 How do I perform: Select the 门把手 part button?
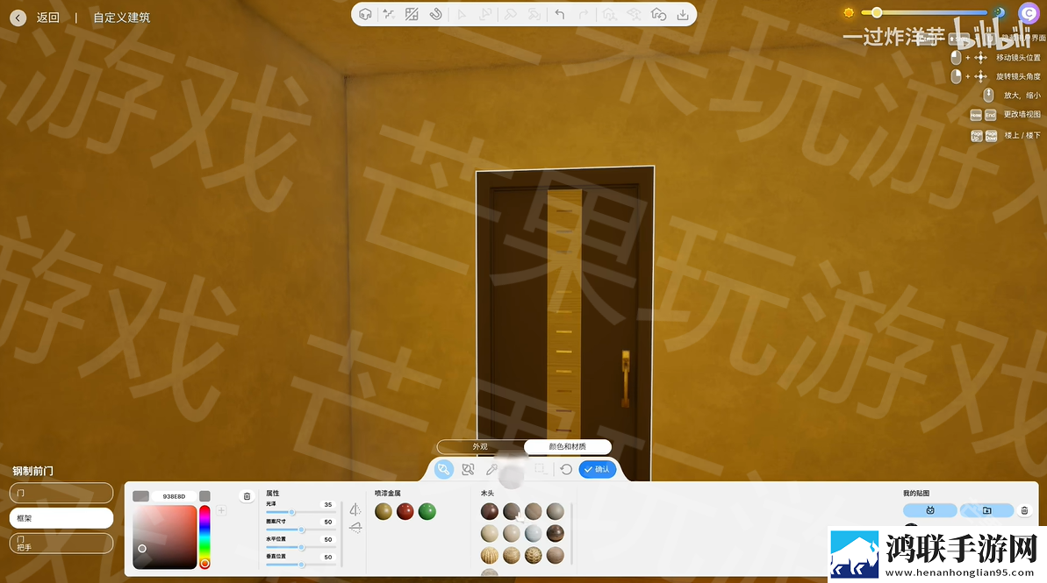click(61, 543)
